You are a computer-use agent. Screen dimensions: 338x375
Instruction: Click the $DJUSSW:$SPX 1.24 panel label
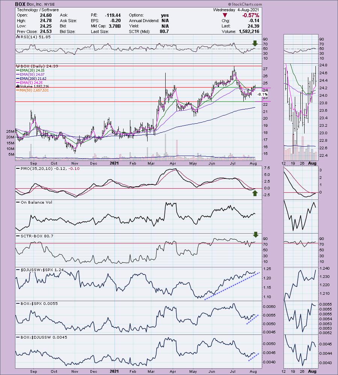coord(42,270)
